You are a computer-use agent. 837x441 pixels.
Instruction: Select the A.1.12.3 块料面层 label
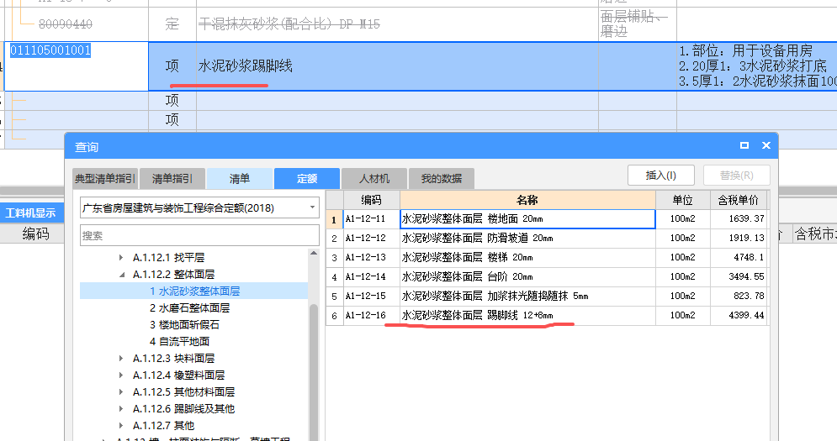coord(173,359)
